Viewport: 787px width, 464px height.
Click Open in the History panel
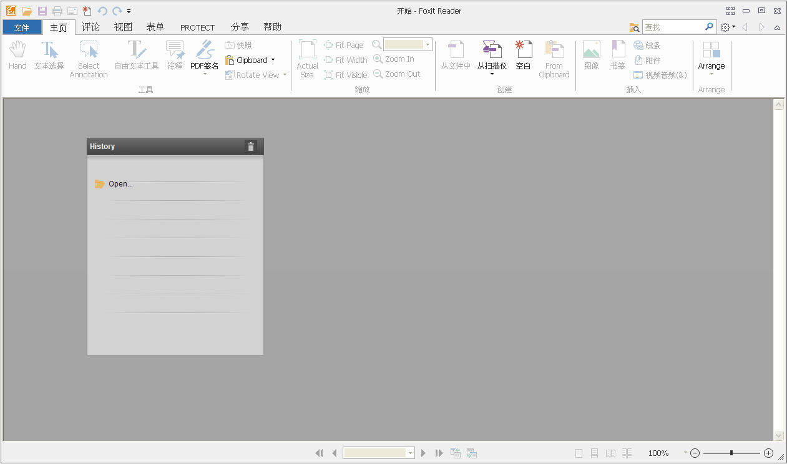point(120,183)
